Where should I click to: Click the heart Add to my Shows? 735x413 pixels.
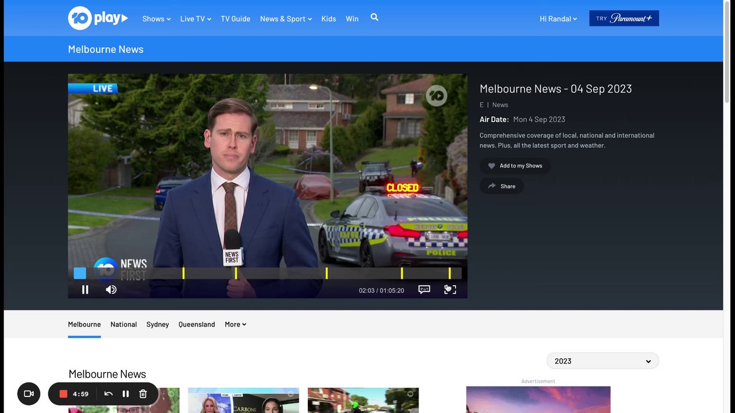[515, 166]
